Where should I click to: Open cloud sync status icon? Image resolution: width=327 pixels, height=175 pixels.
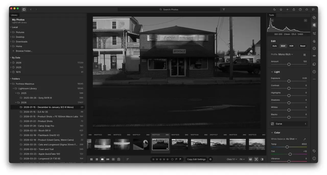(307, 9)
